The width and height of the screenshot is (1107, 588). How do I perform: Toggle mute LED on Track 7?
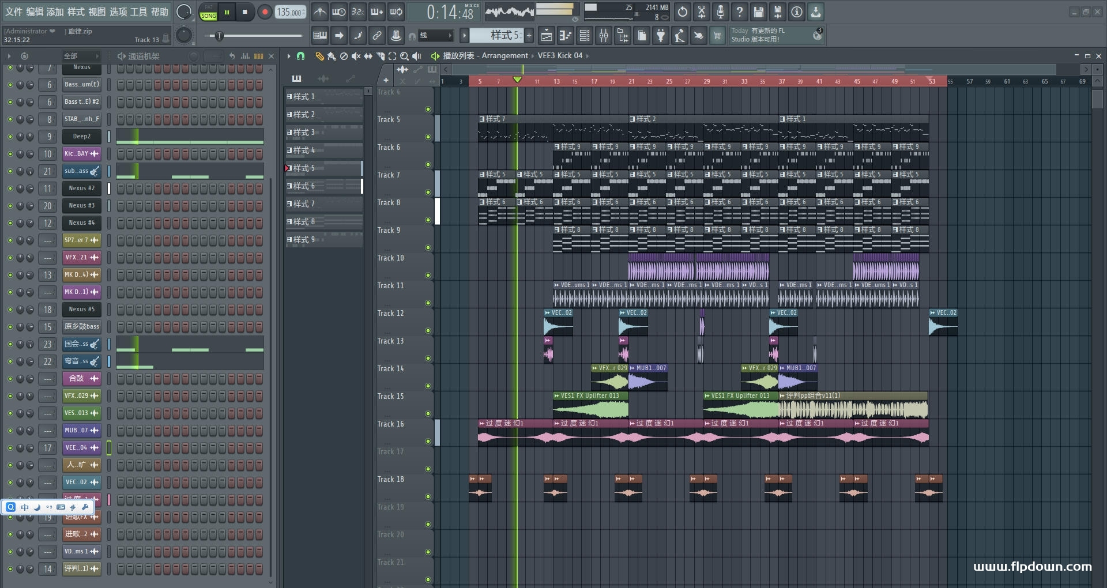click(428, 193)
